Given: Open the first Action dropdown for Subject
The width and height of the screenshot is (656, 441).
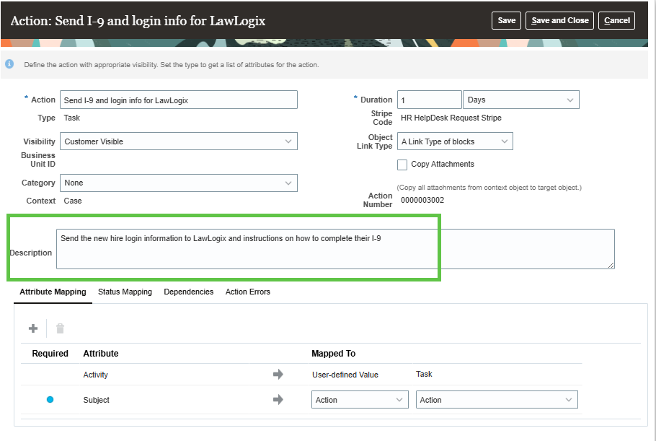Looking at the screenshot, I should (x=360, y=400).
